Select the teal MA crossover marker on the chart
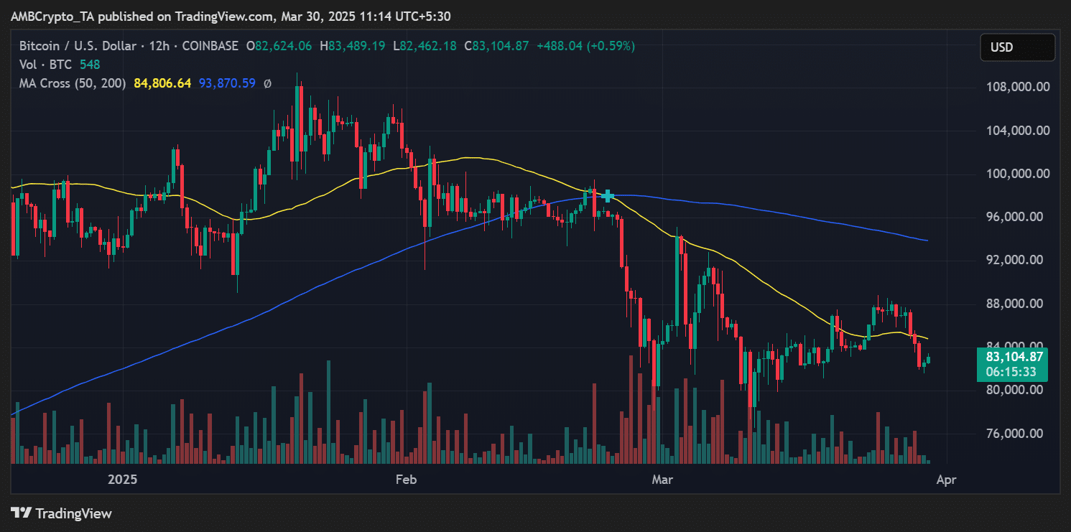The height and width of the screenshot is (532, 1071). (x=607, y=194)
